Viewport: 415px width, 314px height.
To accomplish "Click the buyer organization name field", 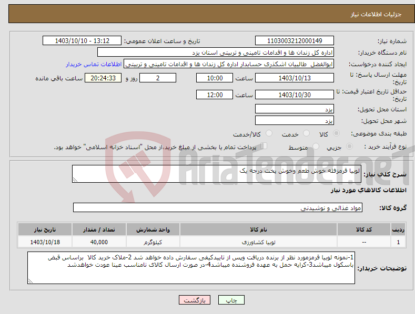I will (x=216, y=53).
